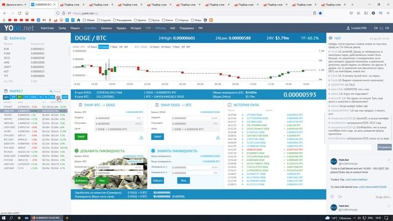
Task: Click the big 0.00000593 price
Action: (300, 95)
